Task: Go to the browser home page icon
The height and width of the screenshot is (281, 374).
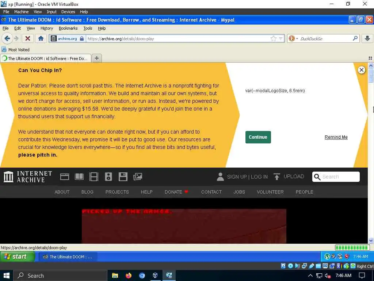Action: pos(41,38)
